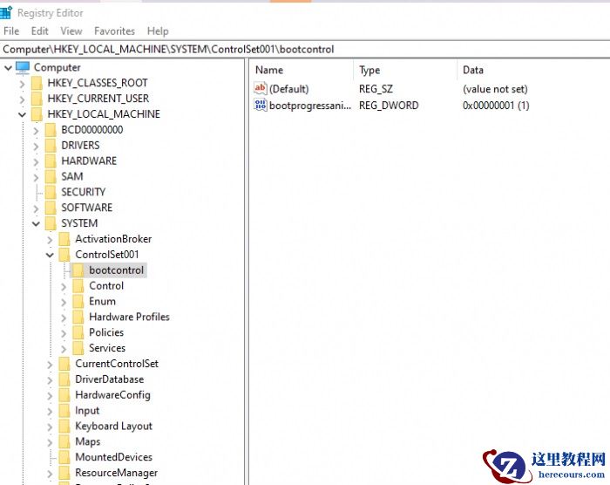Image resolution: width=610 pixels, height=485 pixels.
Task: Select the HardwareConfig key
Action: (x=112, y=394)
